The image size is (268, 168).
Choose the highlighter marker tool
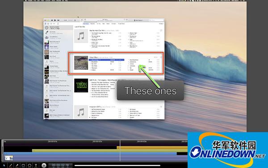17,166
